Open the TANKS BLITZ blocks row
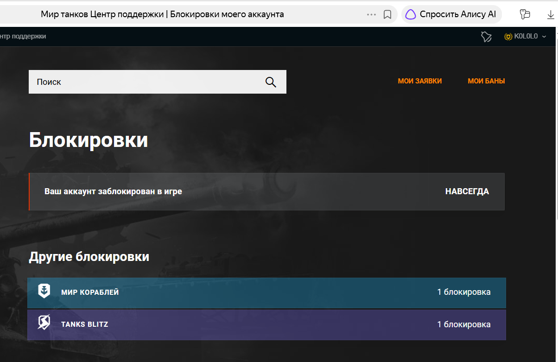This screenshot has height=362, width=558. [x=266, y=324]
